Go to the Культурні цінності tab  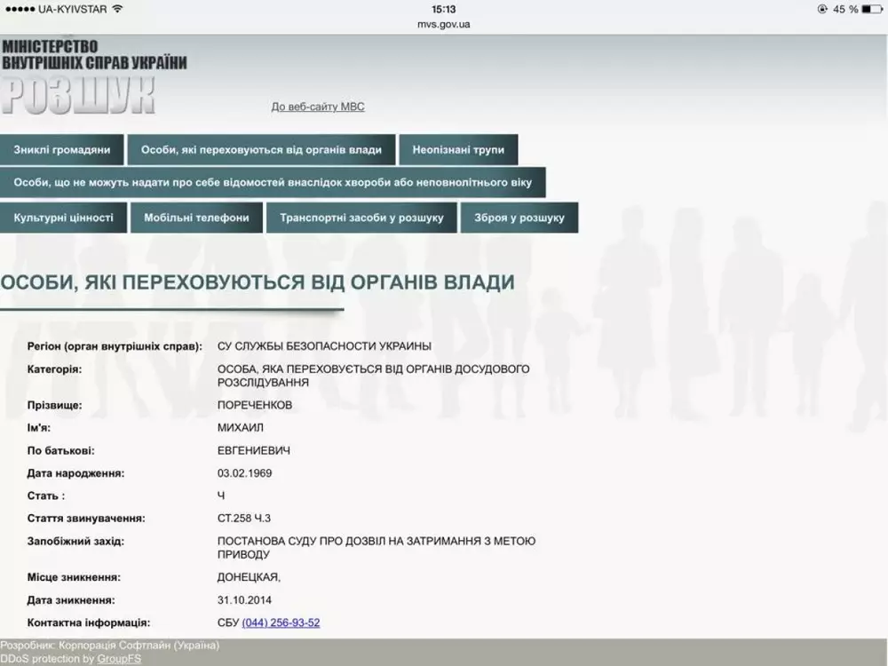tap(63, 218)
